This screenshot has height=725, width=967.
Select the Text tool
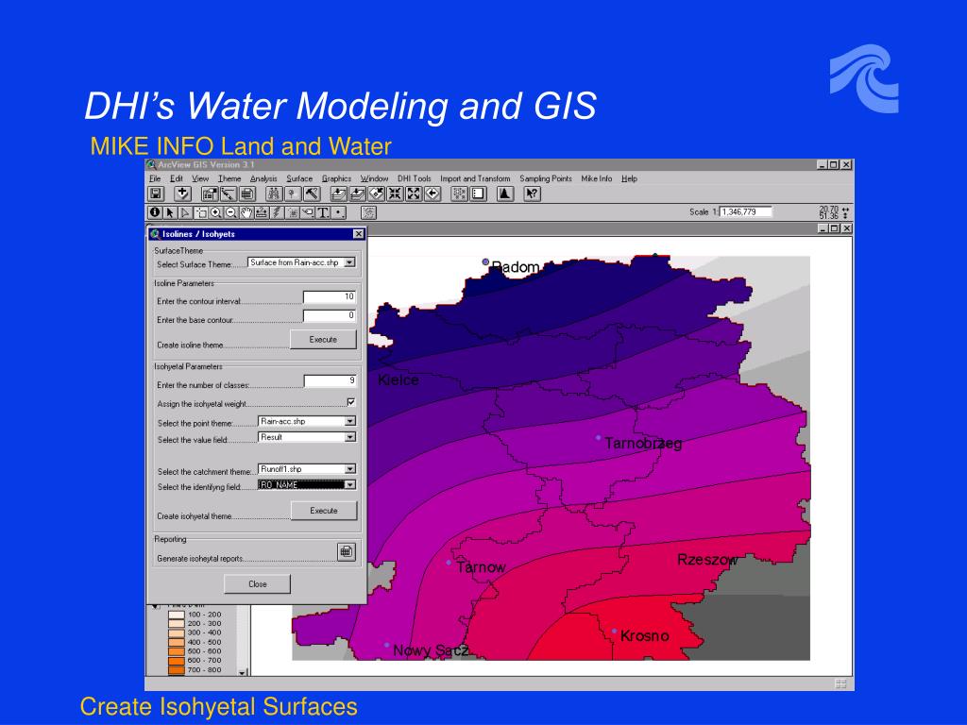[323, 212]
